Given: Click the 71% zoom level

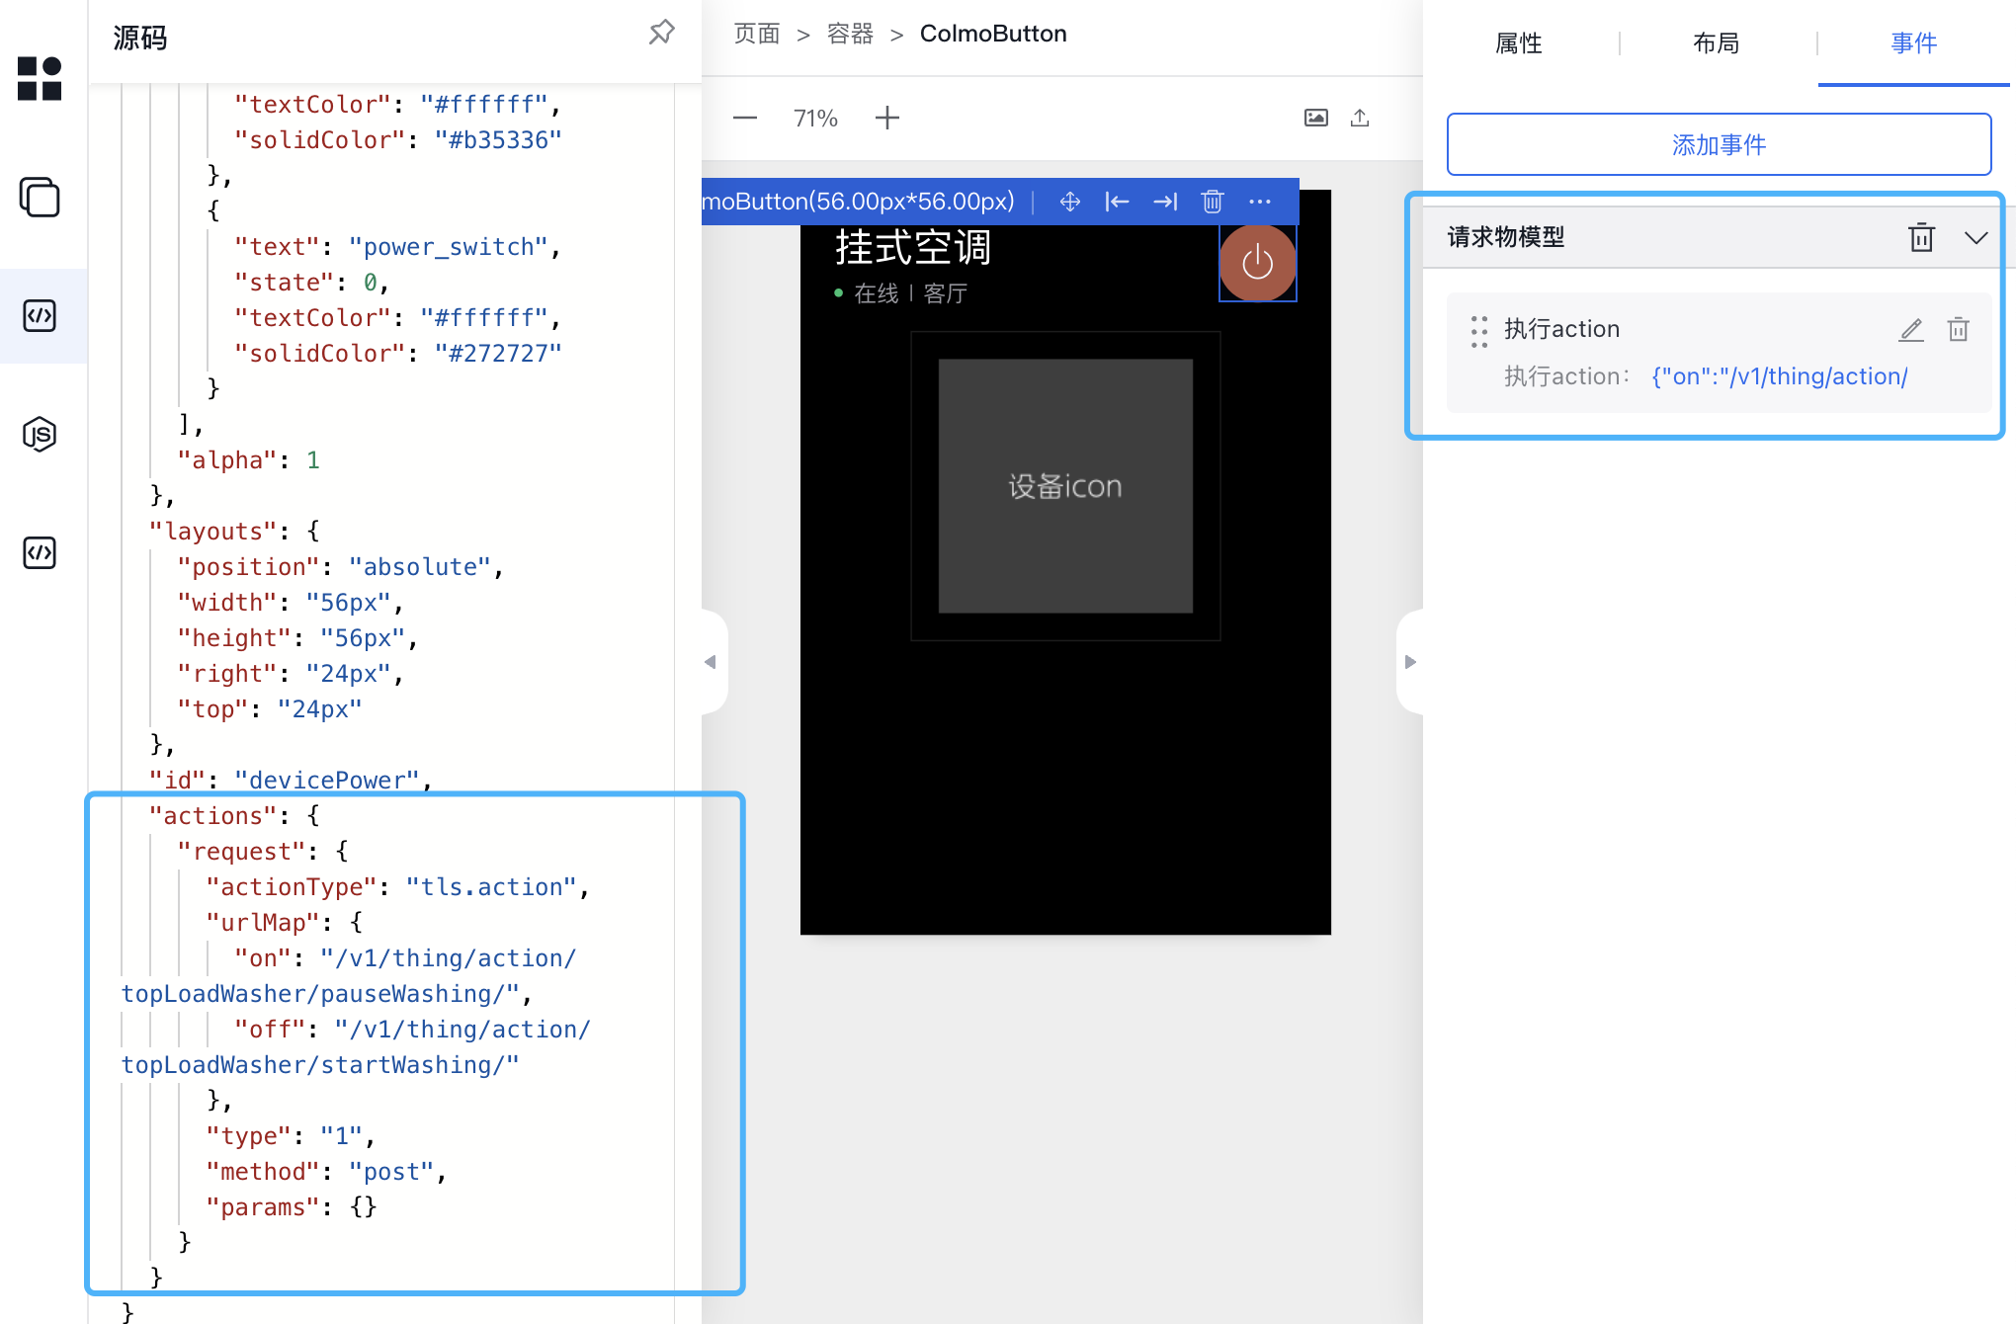Looking at the screenshot, I should point(815,119).
